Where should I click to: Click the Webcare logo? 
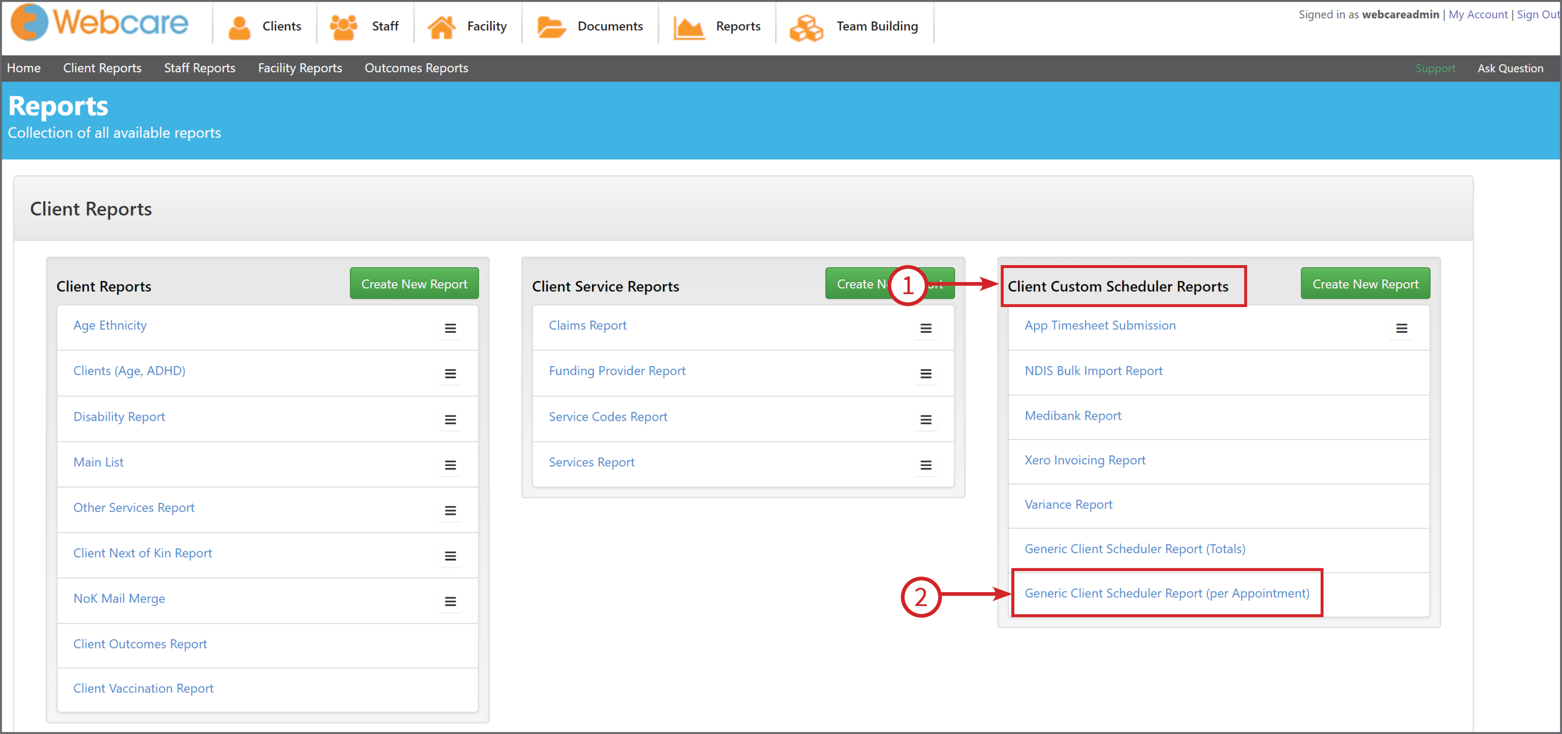click(x=100, y=23)
